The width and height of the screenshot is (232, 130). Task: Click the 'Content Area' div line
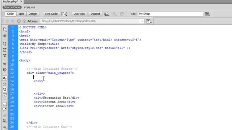pos(55,102)
